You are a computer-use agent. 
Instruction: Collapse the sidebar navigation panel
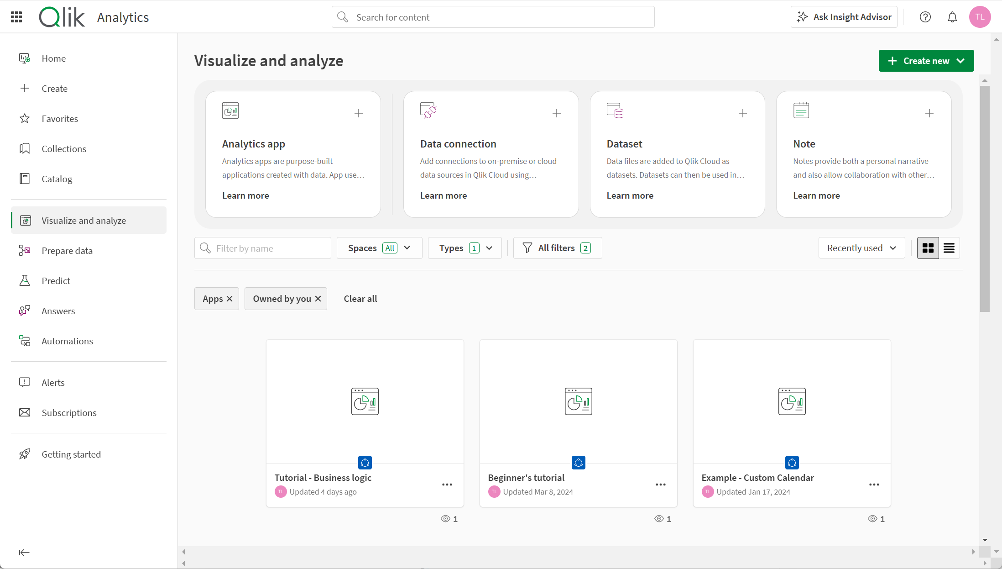click(24, 553)
